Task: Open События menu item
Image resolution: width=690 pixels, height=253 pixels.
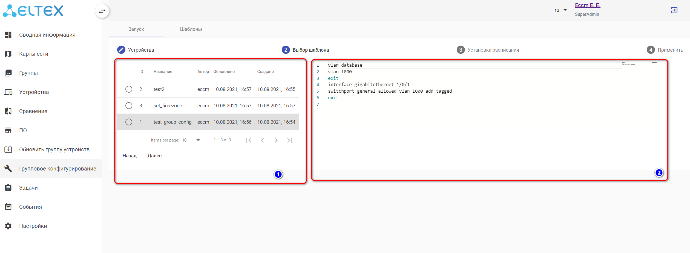Action: pos(51,207)
